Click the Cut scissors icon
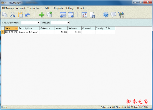 click(x=12, y=15)
